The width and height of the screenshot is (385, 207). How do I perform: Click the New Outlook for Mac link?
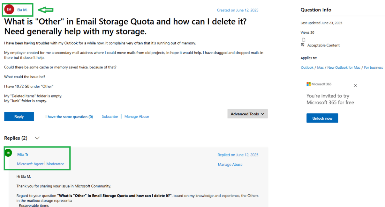tap(343, 67)
